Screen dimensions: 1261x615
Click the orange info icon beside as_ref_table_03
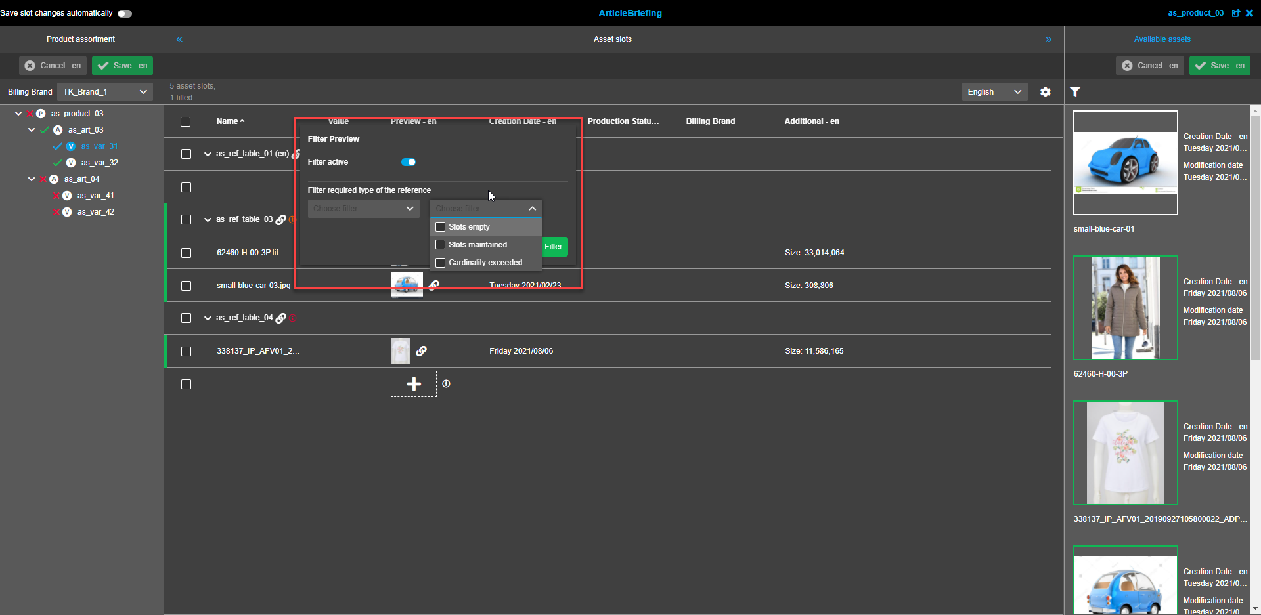[292, 220]
